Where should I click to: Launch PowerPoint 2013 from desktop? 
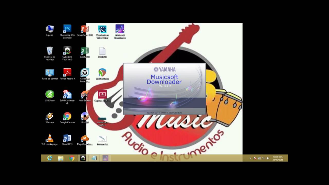[85, 31]
